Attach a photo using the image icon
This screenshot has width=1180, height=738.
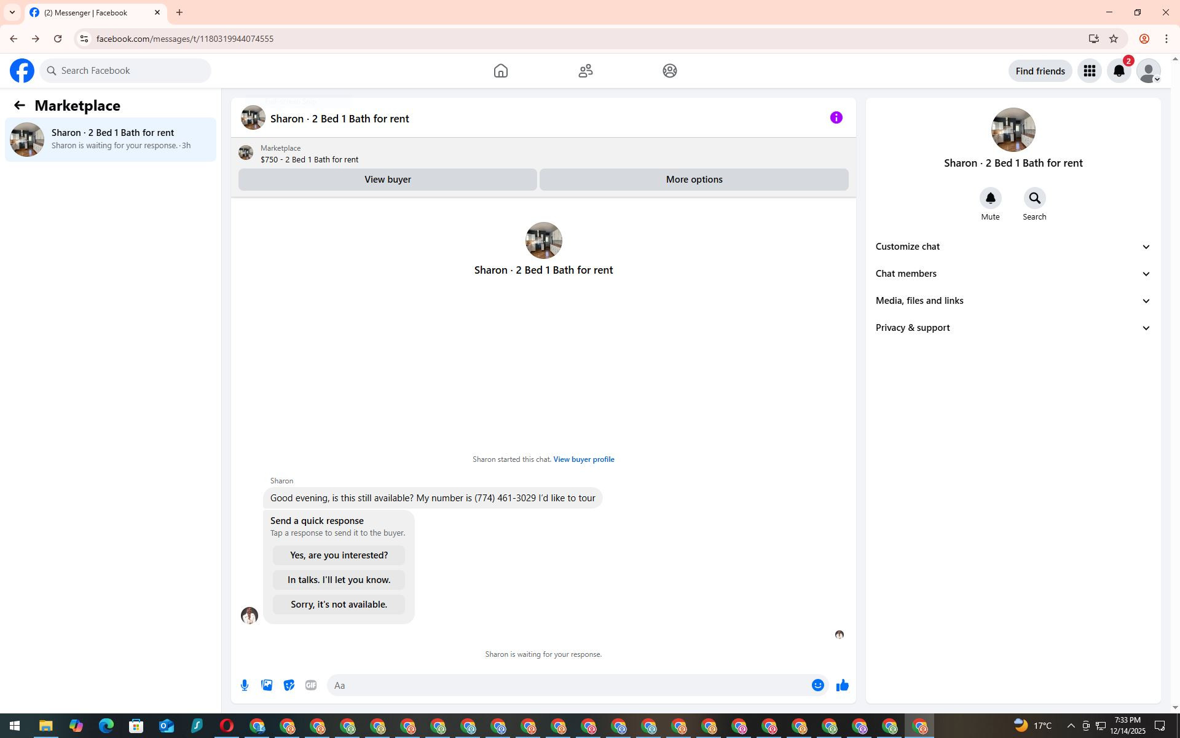pyautogui.click(x=267, y=685)
